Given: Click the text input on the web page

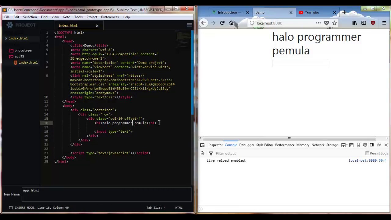Looking at the screenshot, I should [x=301, y=63].
